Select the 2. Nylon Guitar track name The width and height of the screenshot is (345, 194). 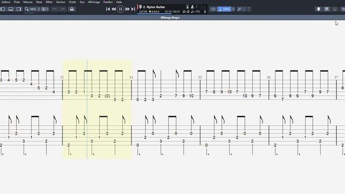coord(154,7)
